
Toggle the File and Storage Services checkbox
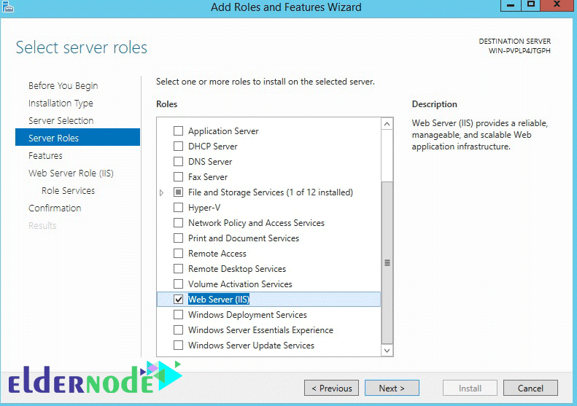pyautogui.click(x=178, y=192)
